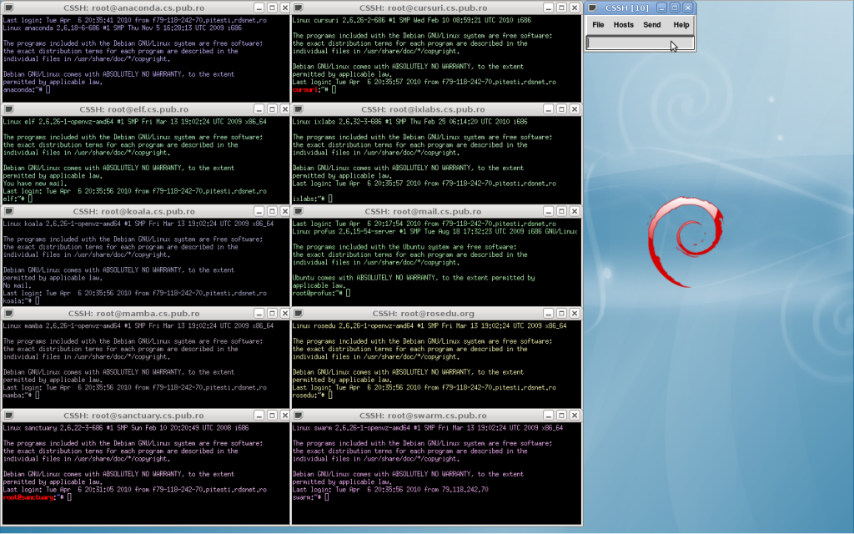This screenshot has width=854, height=534.
Task: Minimize the mamba.cs.pub.ro terminal
Action: click(x=259, y=314)
